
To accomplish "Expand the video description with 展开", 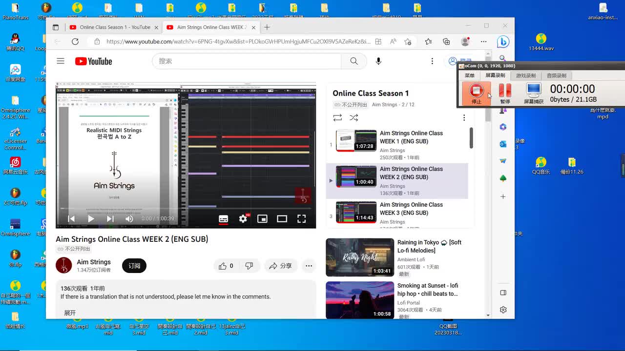I will (70, 313).
